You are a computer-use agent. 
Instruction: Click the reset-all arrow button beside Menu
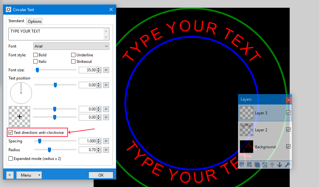(x=10, y=175)
